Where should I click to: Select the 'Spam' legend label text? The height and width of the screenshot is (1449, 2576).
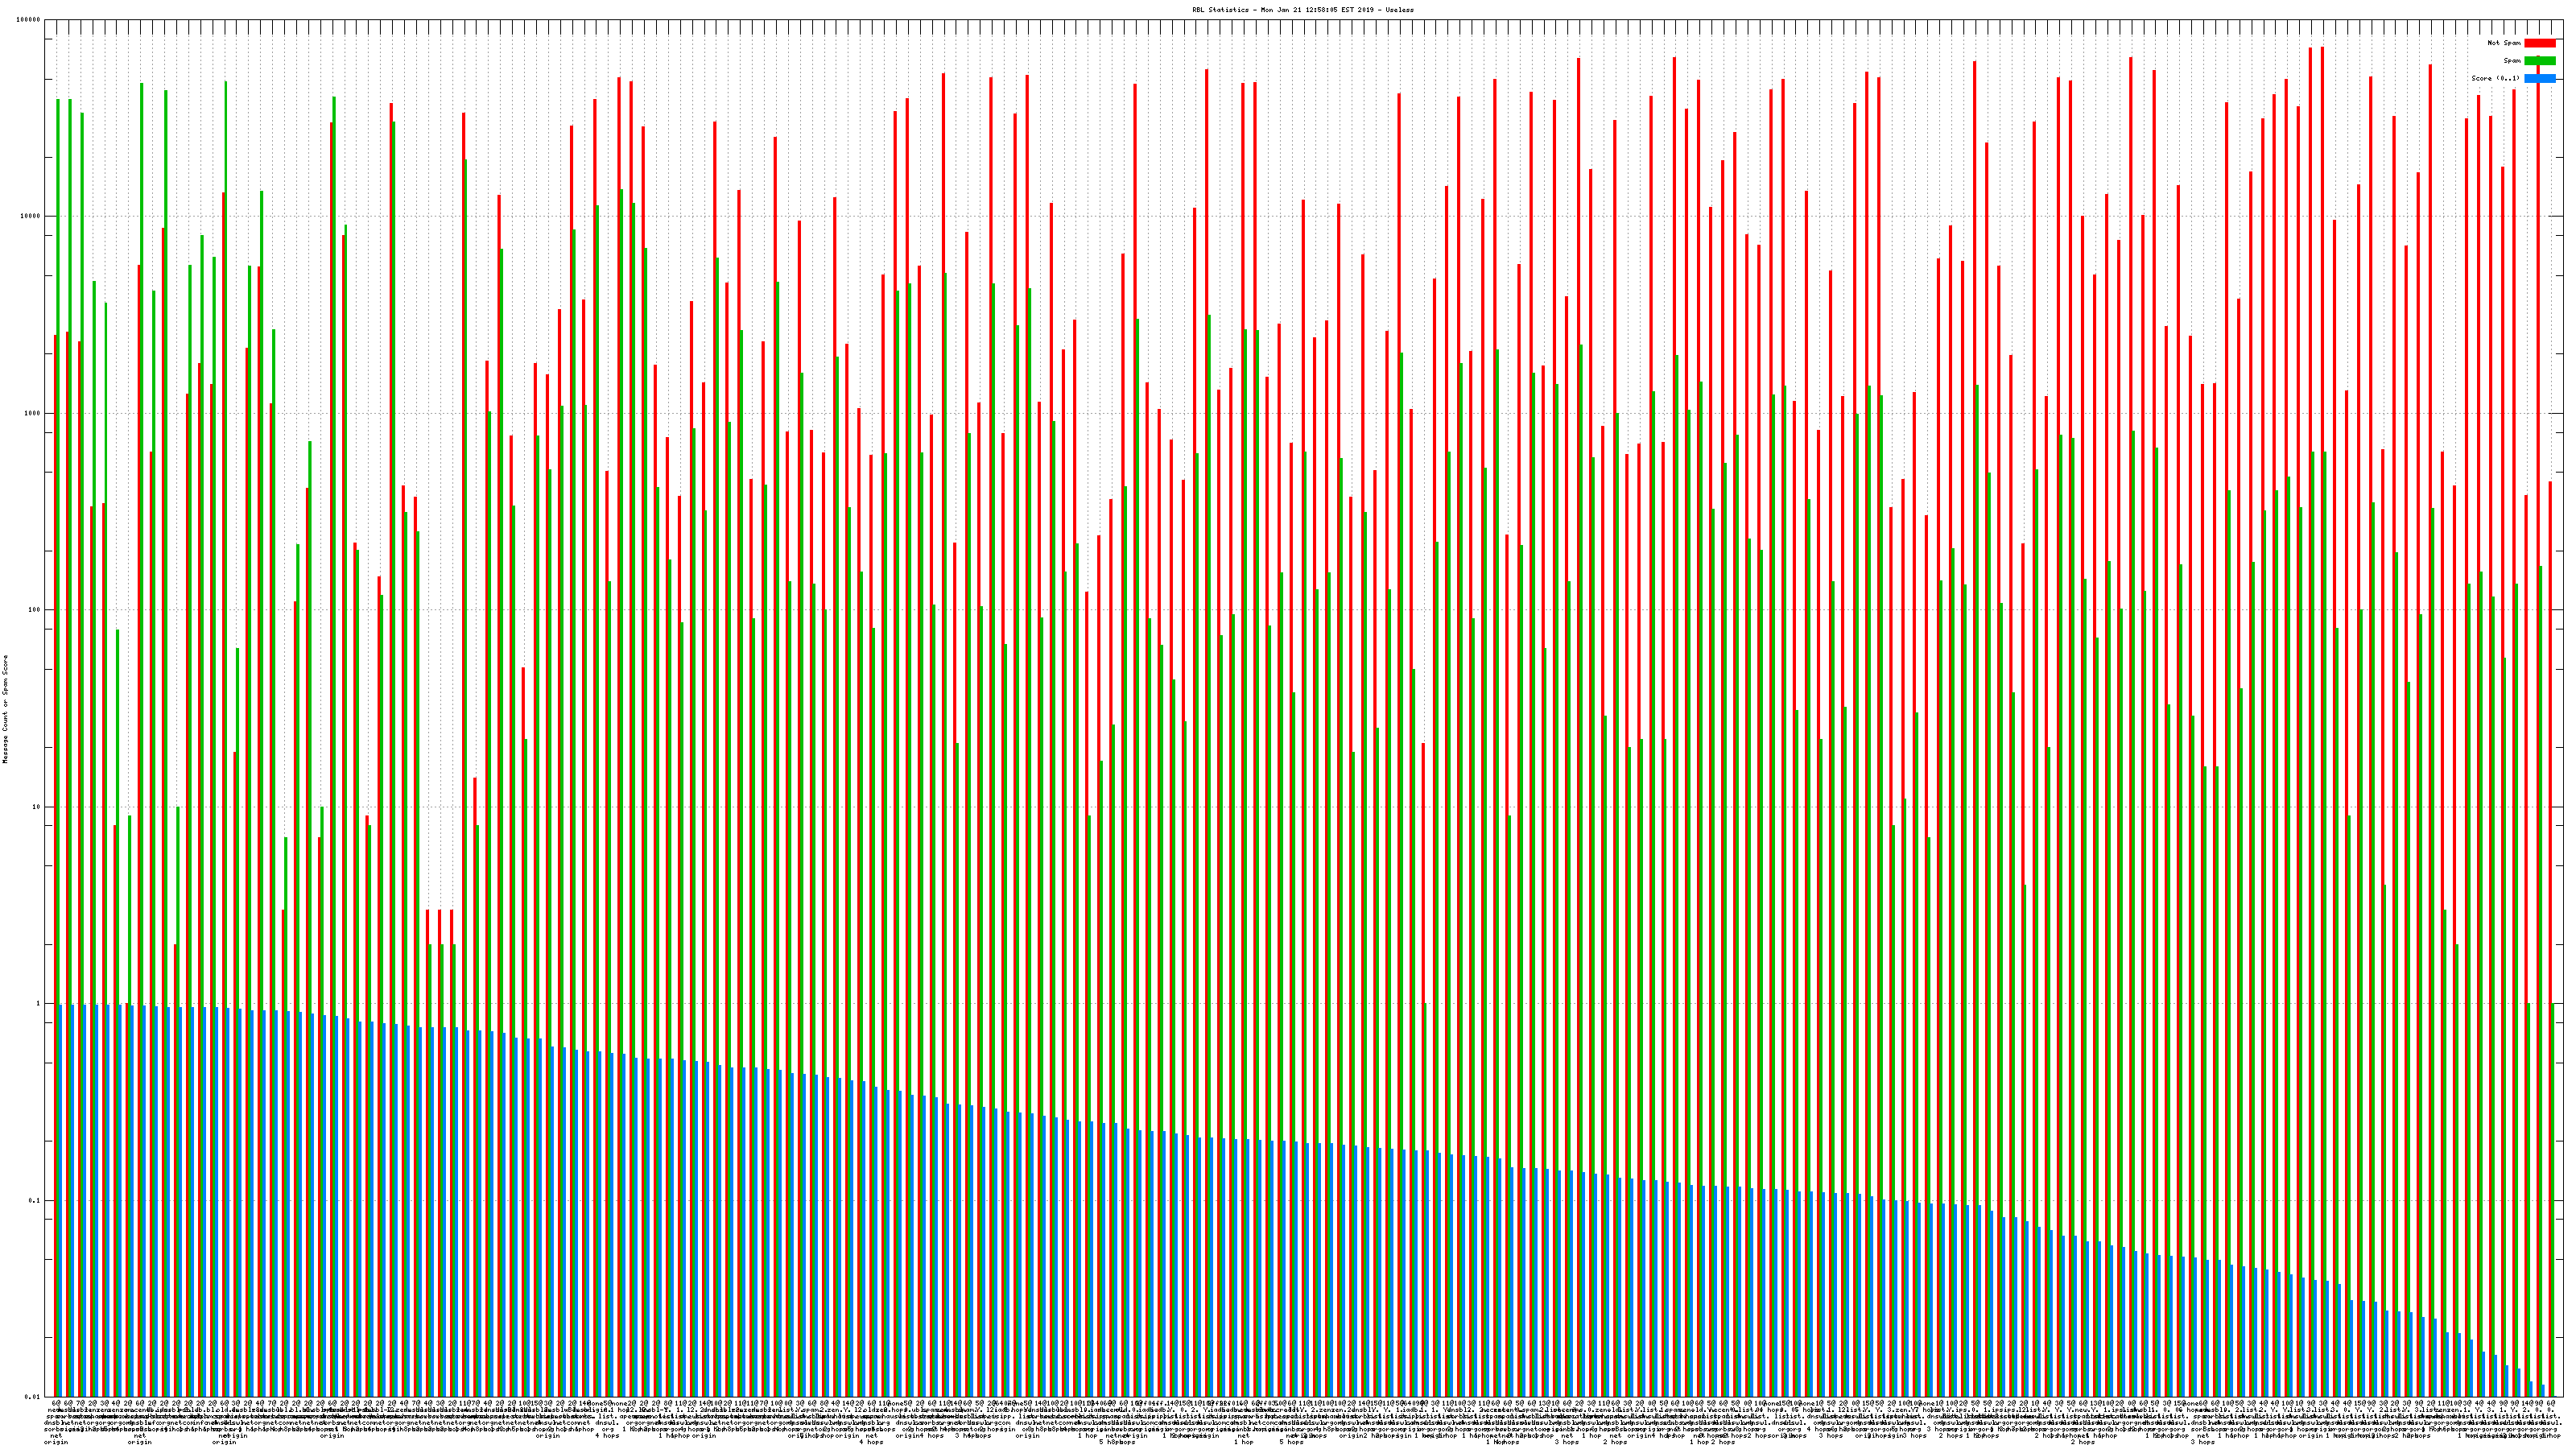pyautogui.click(x=2512, y=61)
